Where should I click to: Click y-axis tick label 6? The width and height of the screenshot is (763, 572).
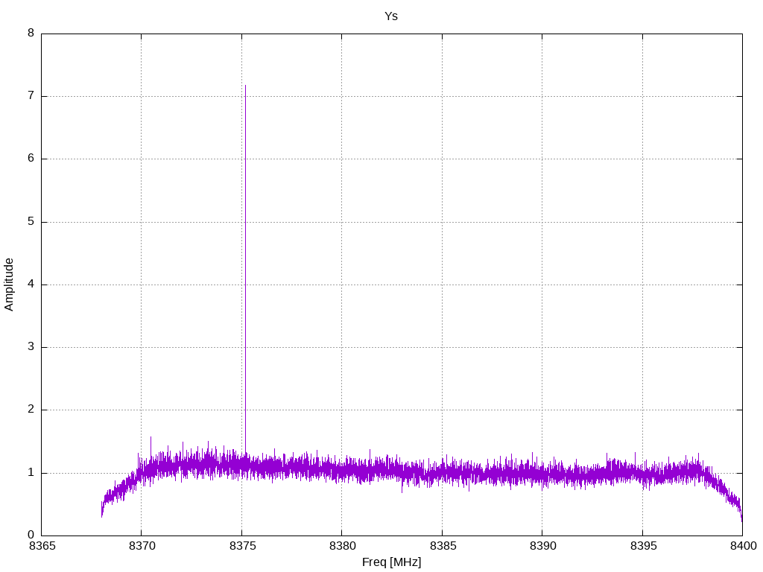click(x=31, y=159)
